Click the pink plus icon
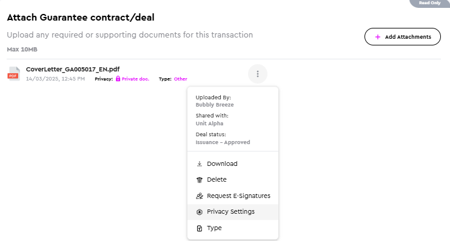450x241 pixels. point(378,37)
